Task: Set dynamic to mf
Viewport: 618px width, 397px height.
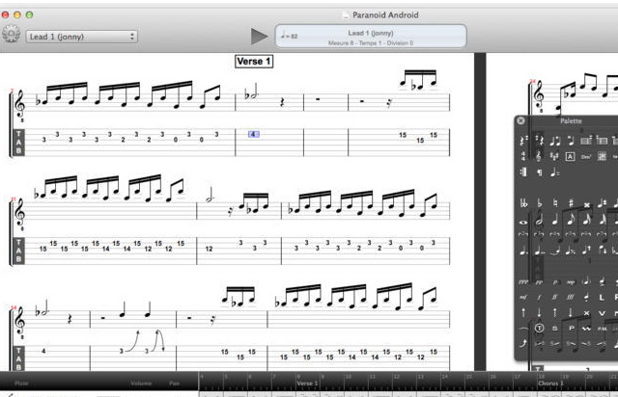Action: (x=523, y=298)
